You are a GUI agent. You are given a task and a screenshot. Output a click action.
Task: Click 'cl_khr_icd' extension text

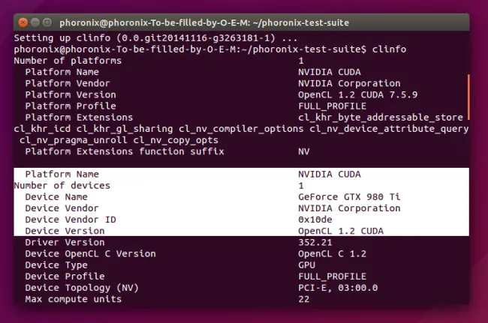(x=42, y=129)
